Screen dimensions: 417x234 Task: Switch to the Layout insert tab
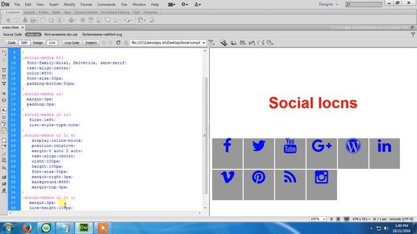click(29, 12)
